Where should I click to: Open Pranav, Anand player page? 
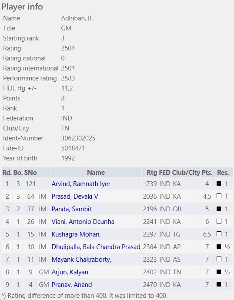pyautogui.click(x=72, y=285)
